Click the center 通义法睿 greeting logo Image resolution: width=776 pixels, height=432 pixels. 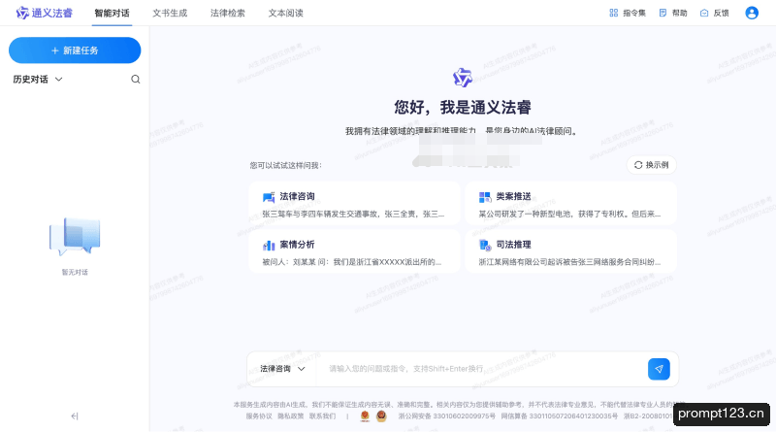(463, 78)
